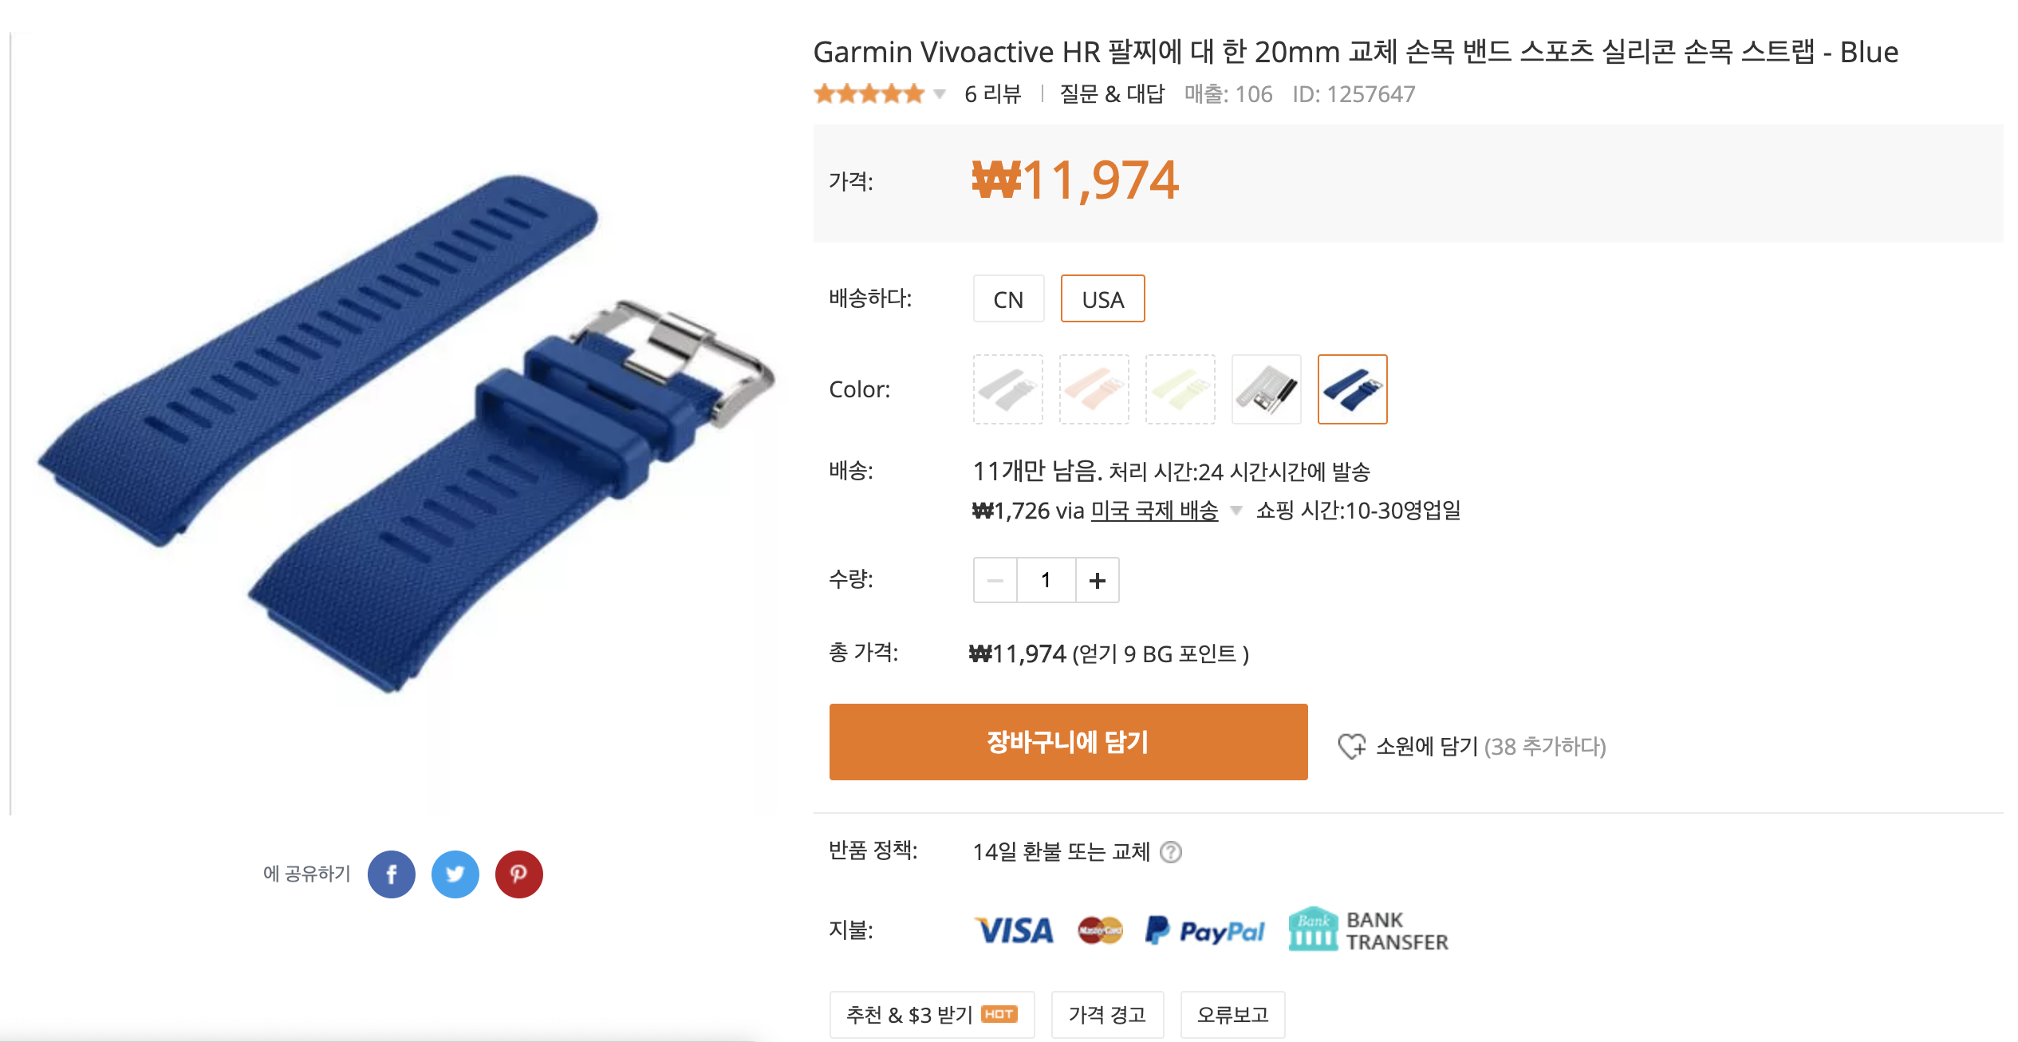This screenshot has width=2018, height=1042.
Task: Select CN shipping origin option
Action: coord(1008,299)
